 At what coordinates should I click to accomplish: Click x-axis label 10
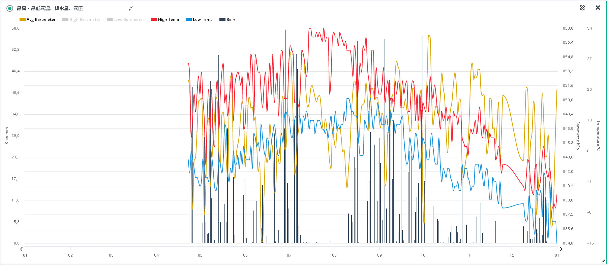point(423,255)
